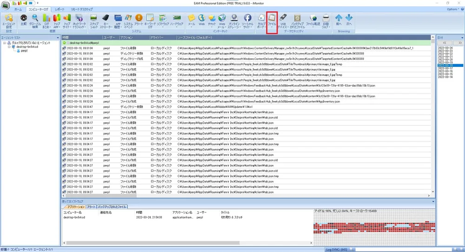Open ファイル転送 log icon

point(313,20)
